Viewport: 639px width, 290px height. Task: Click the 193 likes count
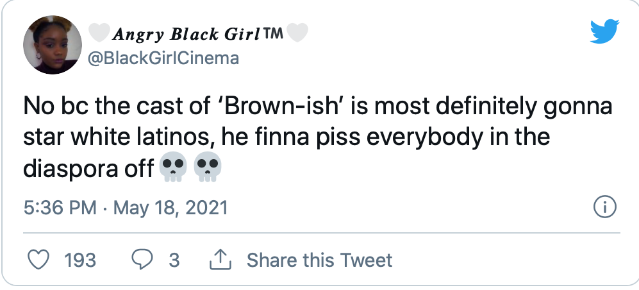pyautogui.click(x=80, y=260)
